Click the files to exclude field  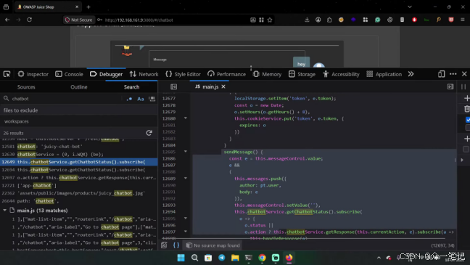click(78, 110)
